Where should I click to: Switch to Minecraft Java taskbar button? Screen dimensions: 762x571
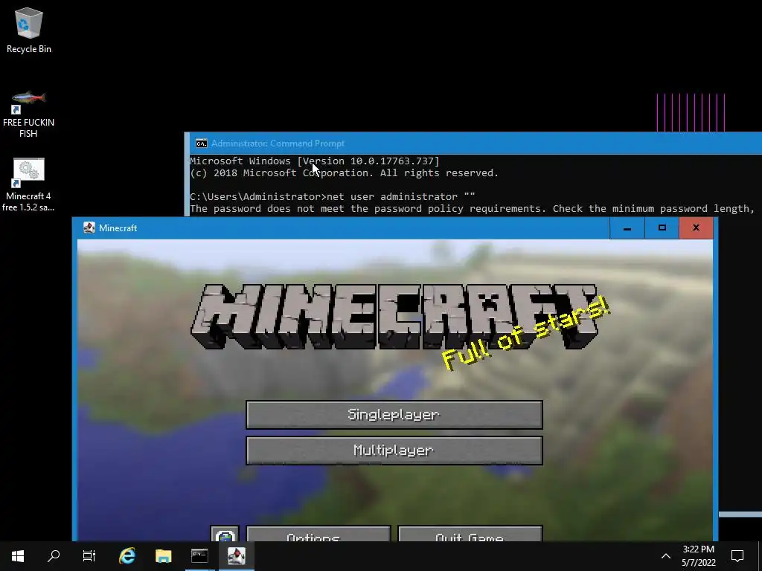pos(236,556)
